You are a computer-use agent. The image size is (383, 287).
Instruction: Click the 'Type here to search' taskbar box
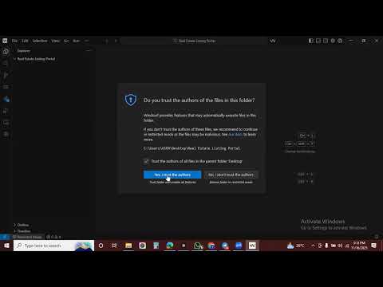coord(53,246)
